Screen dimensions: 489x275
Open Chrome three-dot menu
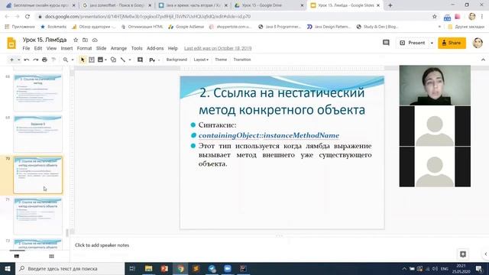click(x=482, y=17)
